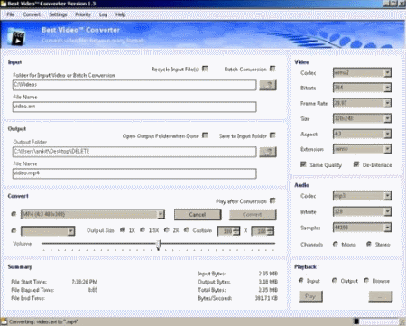
Task: Select the MP4 preset radio button
Action: pyautogui.click(x=14, y=214)
